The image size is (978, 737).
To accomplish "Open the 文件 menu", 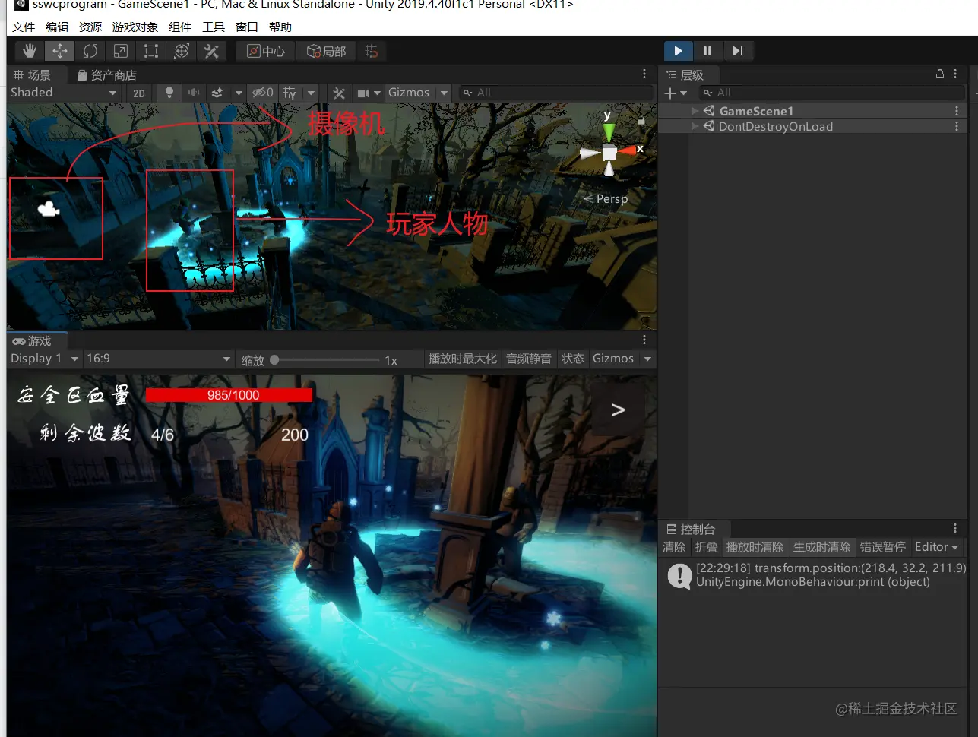I will point(24,27).
